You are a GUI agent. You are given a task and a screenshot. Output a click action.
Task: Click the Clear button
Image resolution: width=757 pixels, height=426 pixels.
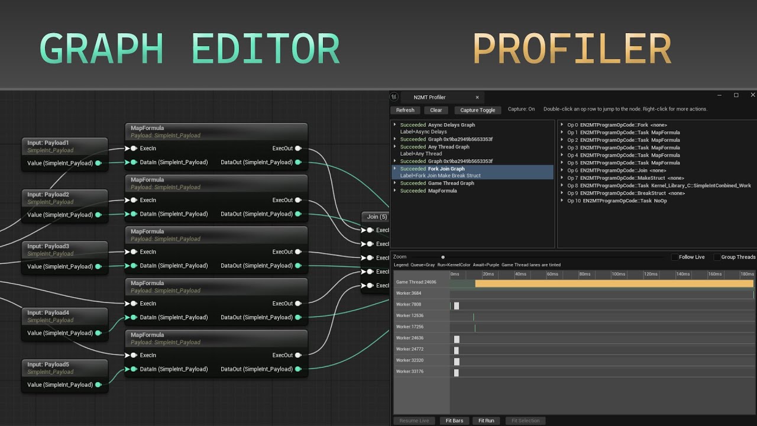[x=436, y=110]
